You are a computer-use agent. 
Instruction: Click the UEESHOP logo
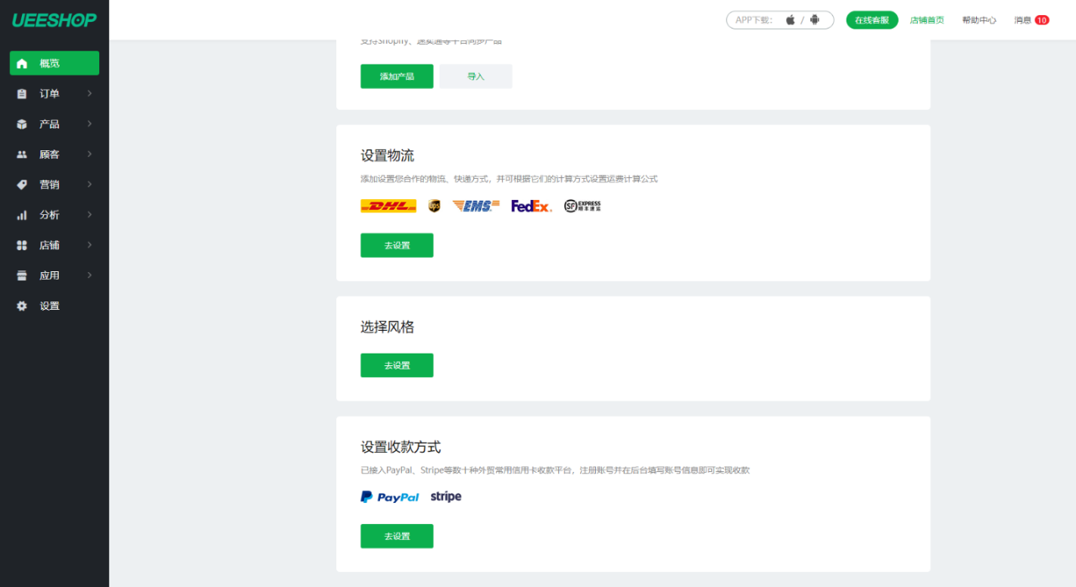[55, 20]
